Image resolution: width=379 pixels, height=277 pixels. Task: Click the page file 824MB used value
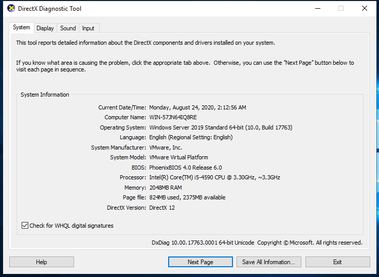(187, 197)
